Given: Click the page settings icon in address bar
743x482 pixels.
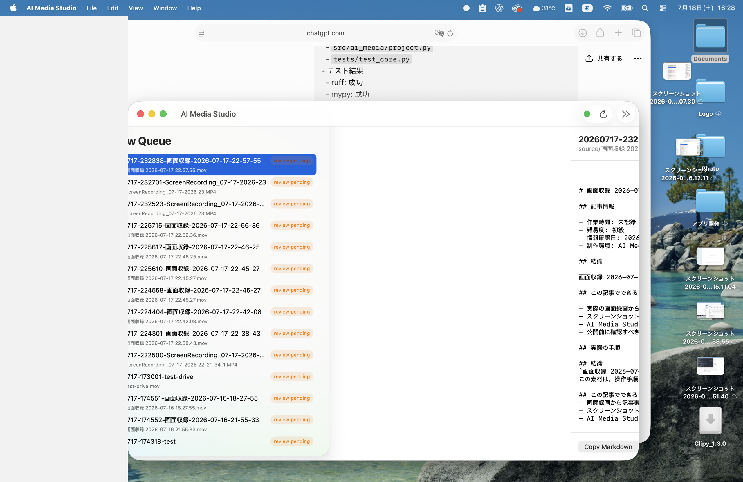Looking at the screenshot, I should tap(201, 33).
